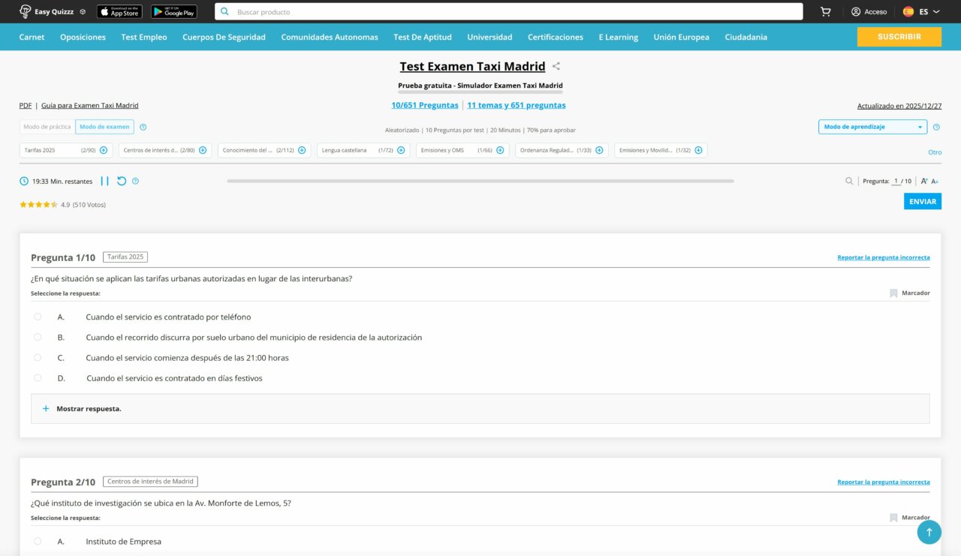Open the App Store download badge
This screenshot has height=556, width=961.
pos(119,12)
